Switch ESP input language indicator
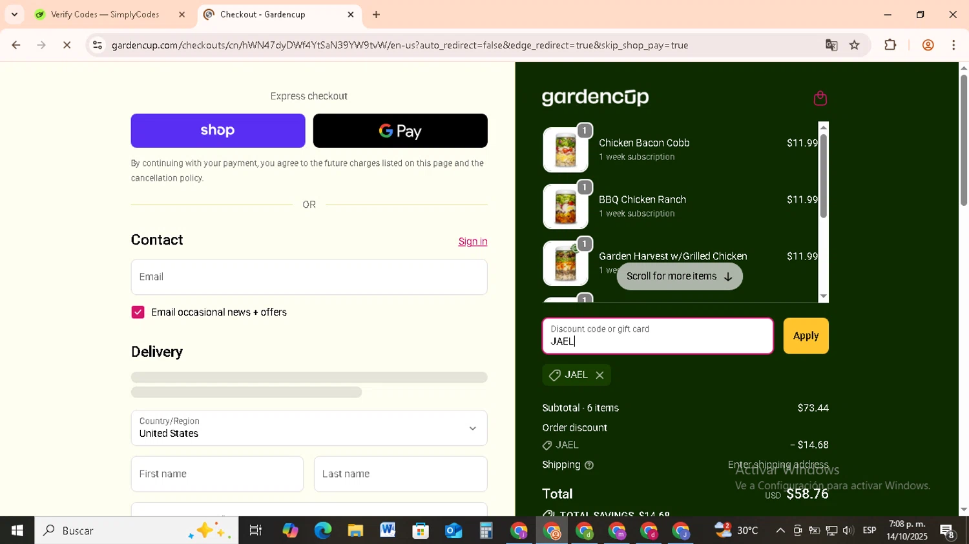 pyautogui.click(x=870, y=530)
